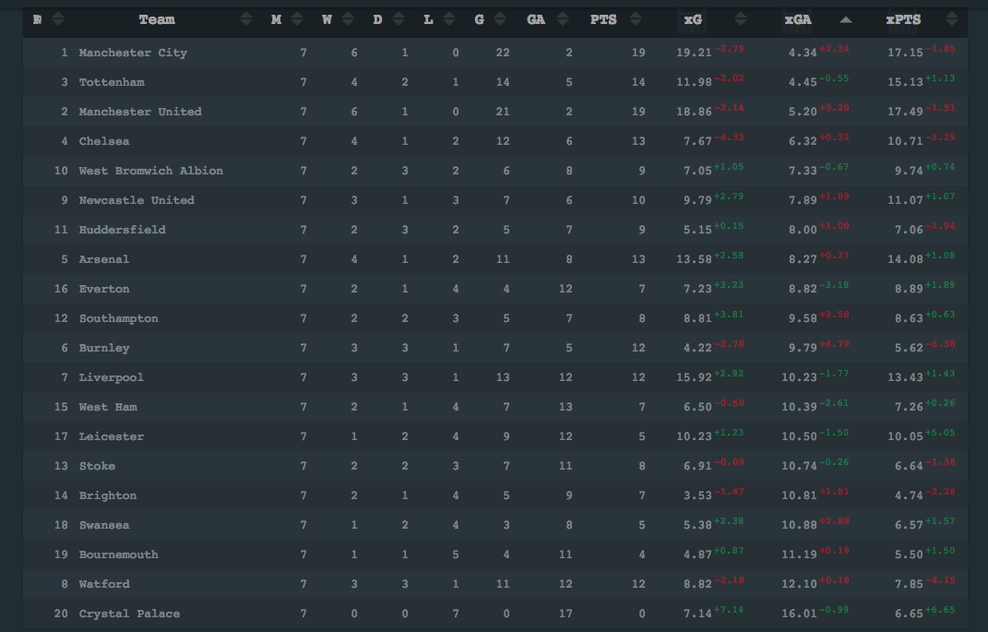Sort by draws D column arrows
This screenshot has width=988, height=632.
pos(399,19)
